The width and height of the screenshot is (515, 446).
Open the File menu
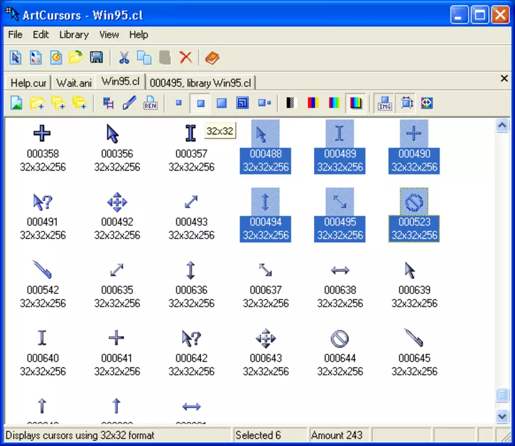(15, 35)
